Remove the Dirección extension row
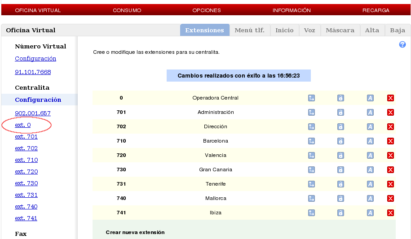 (x=390, y=127)
